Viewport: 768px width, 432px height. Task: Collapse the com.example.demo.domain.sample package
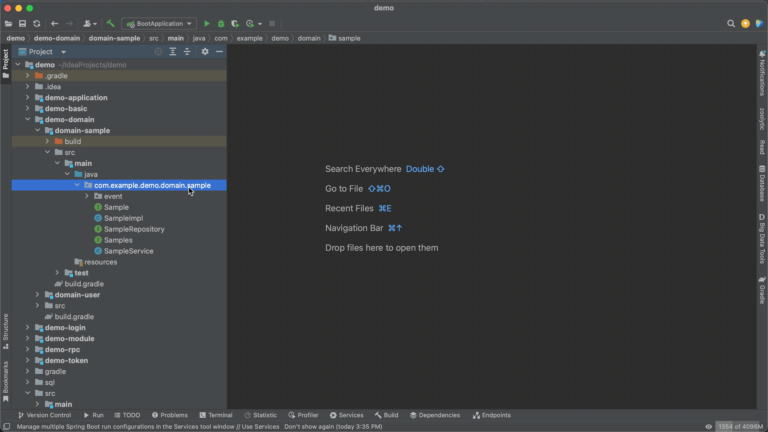[x=77, y=185]
